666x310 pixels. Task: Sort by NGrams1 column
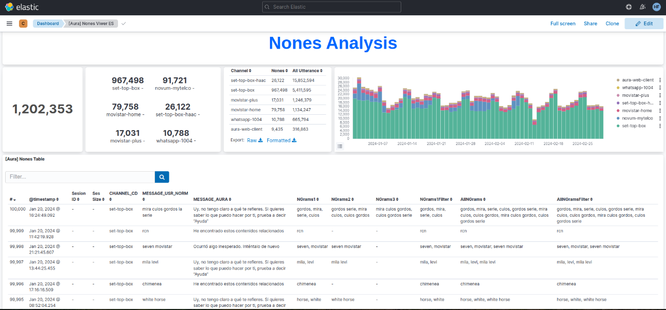click(x=309, y=199)
